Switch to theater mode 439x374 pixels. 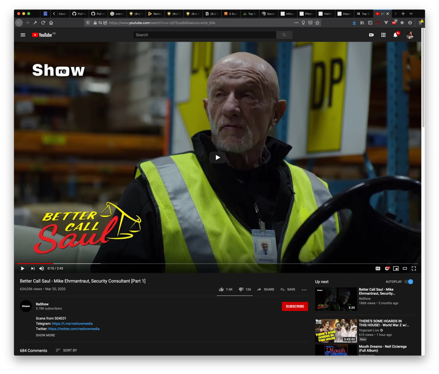point(405,268)
